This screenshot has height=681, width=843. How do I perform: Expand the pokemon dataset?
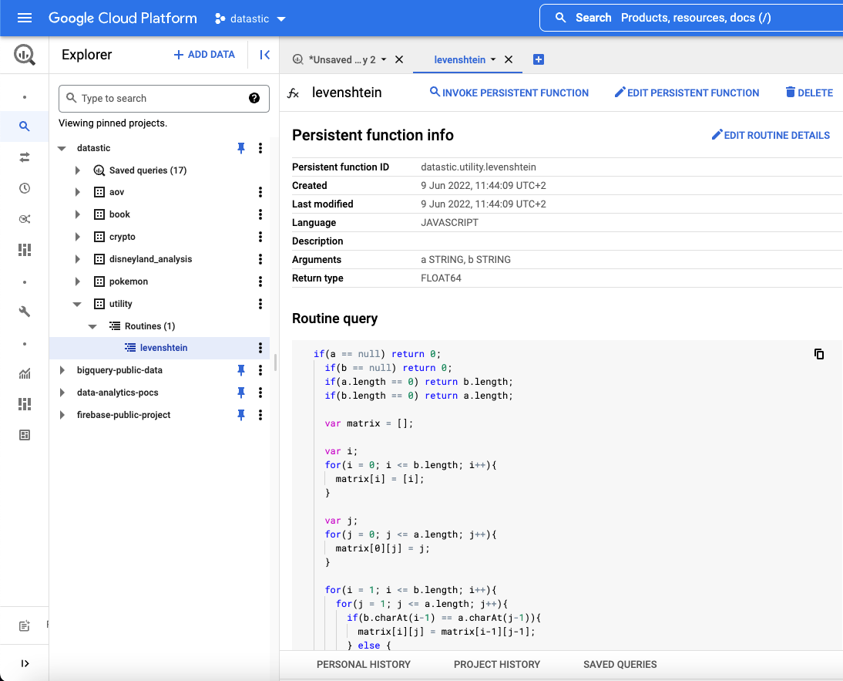click(77, 282)
